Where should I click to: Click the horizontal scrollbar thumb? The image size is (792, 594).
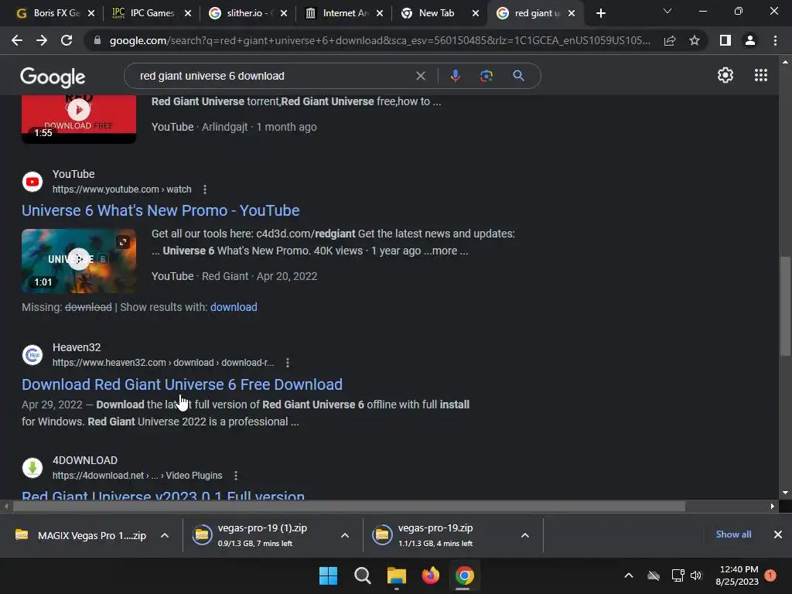point(349,506)
